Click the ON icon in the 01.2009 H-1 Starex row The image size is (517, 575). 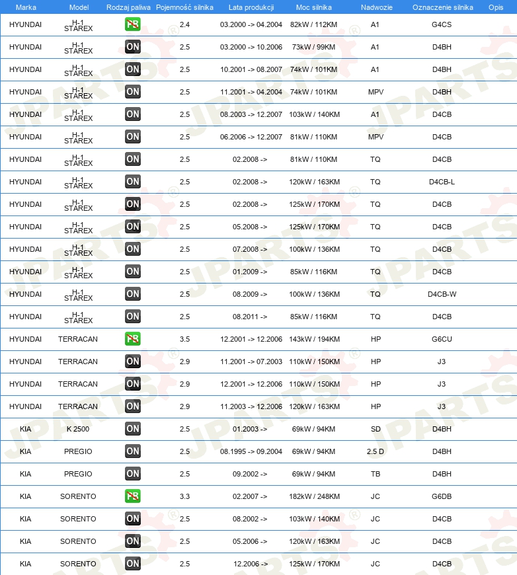tap(132, 272)
